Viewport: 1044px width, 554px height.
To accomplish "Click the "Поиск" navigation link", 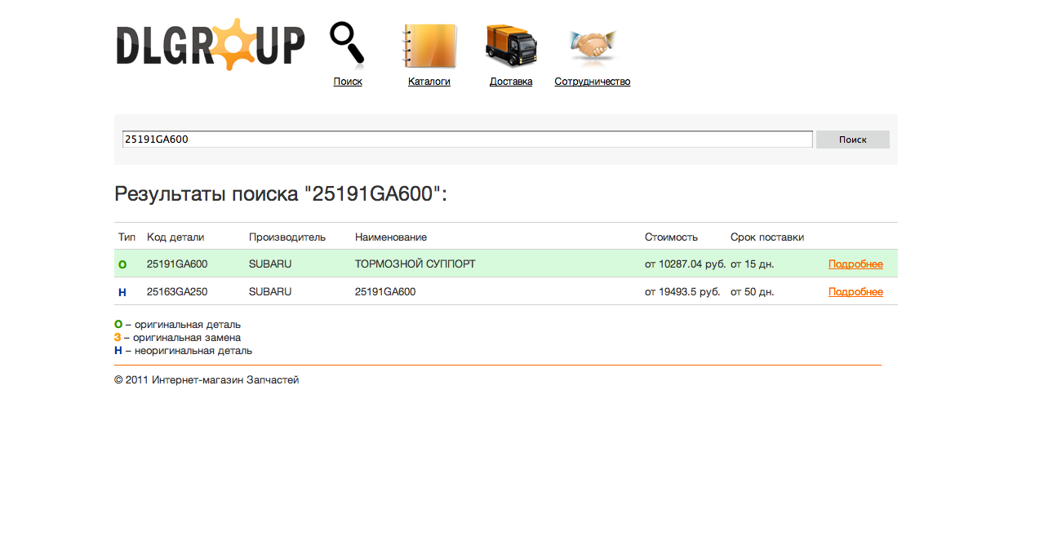I will click(347, 81).
